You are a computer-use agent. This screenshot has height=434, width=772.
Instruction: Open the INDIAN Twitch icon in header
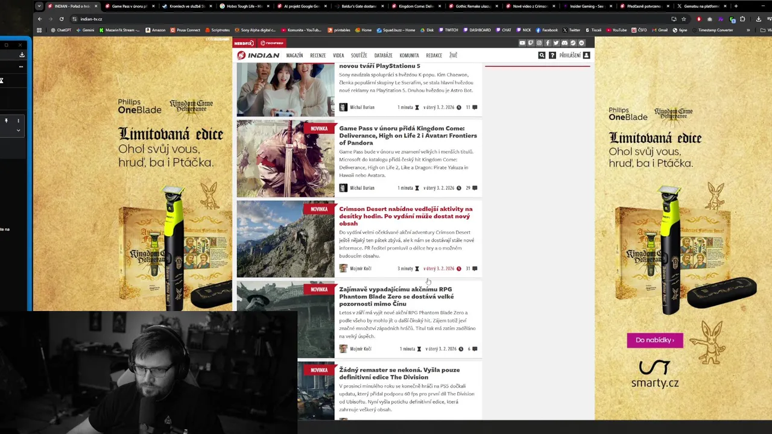(531, 43)
